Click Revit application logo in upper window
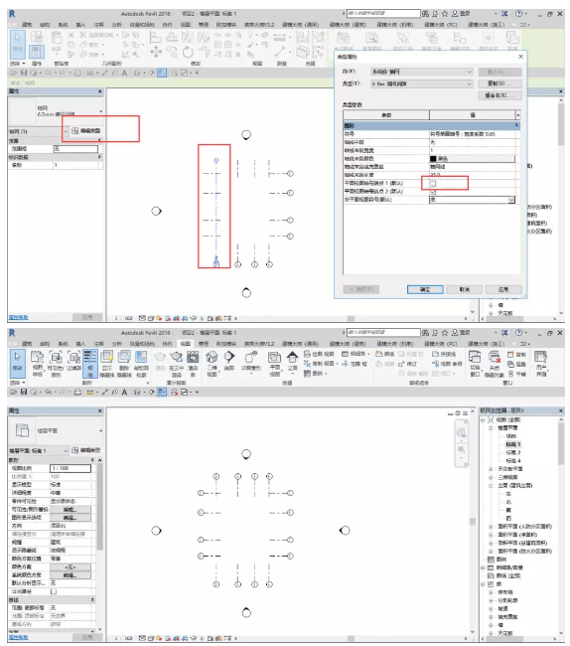This screenshot has width=570, height=646. [x=12, y=14]
